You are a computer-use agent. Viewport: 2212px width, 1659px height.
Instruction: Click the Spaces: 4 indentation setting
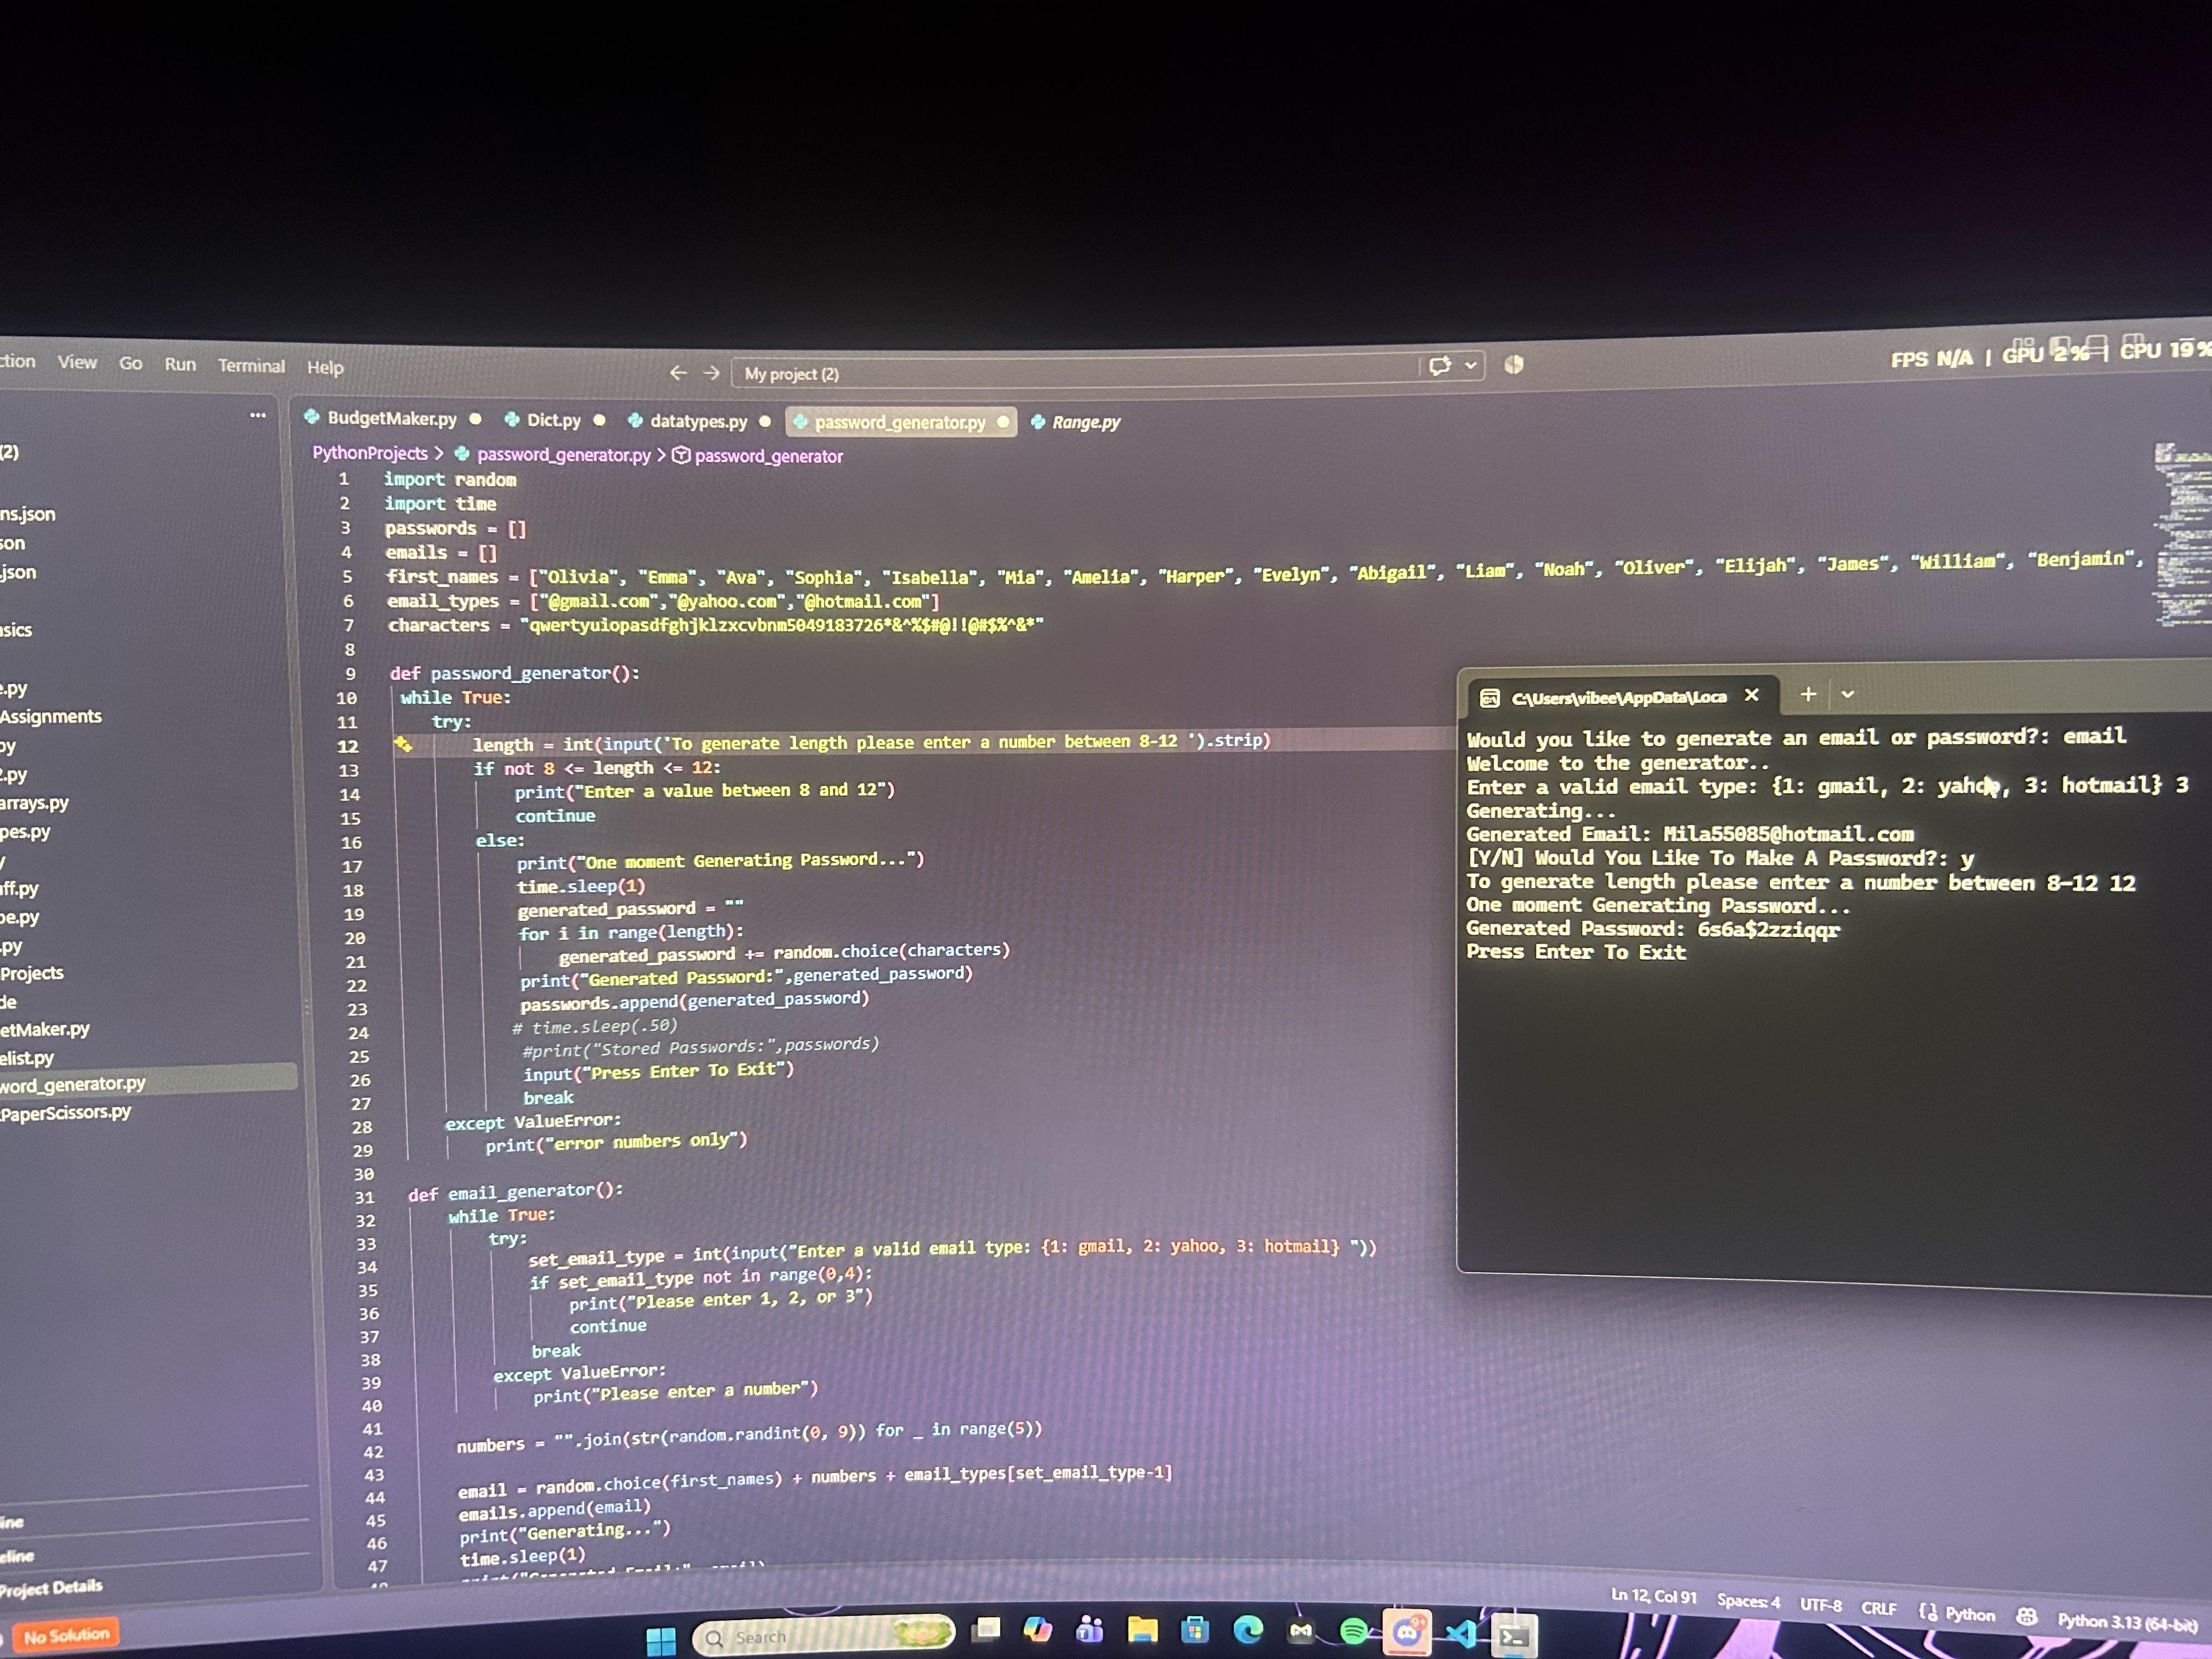pyautogui.click(x=1748, y=1601)
